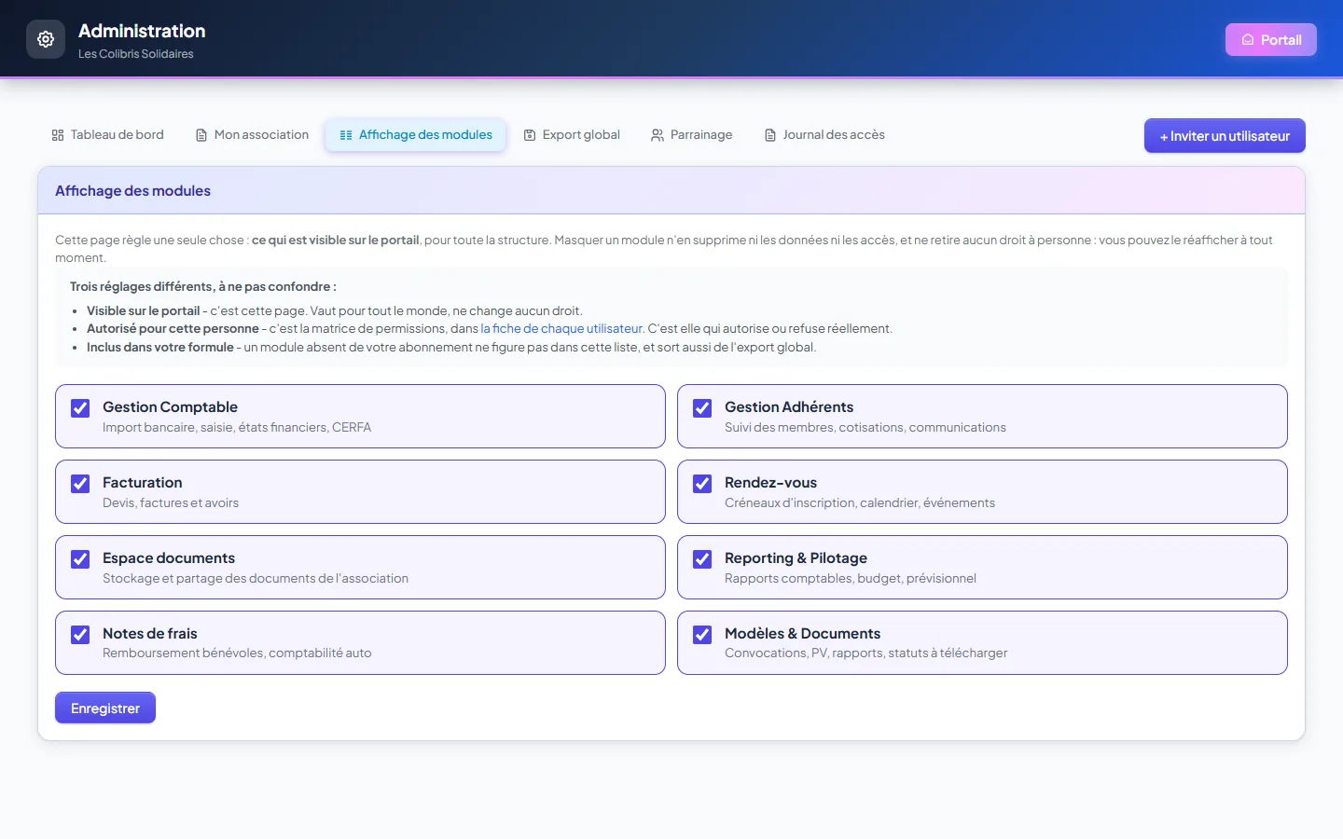
Task: Click 'Devis, factures et avoirs' description
Action: (x=171, y=503)
